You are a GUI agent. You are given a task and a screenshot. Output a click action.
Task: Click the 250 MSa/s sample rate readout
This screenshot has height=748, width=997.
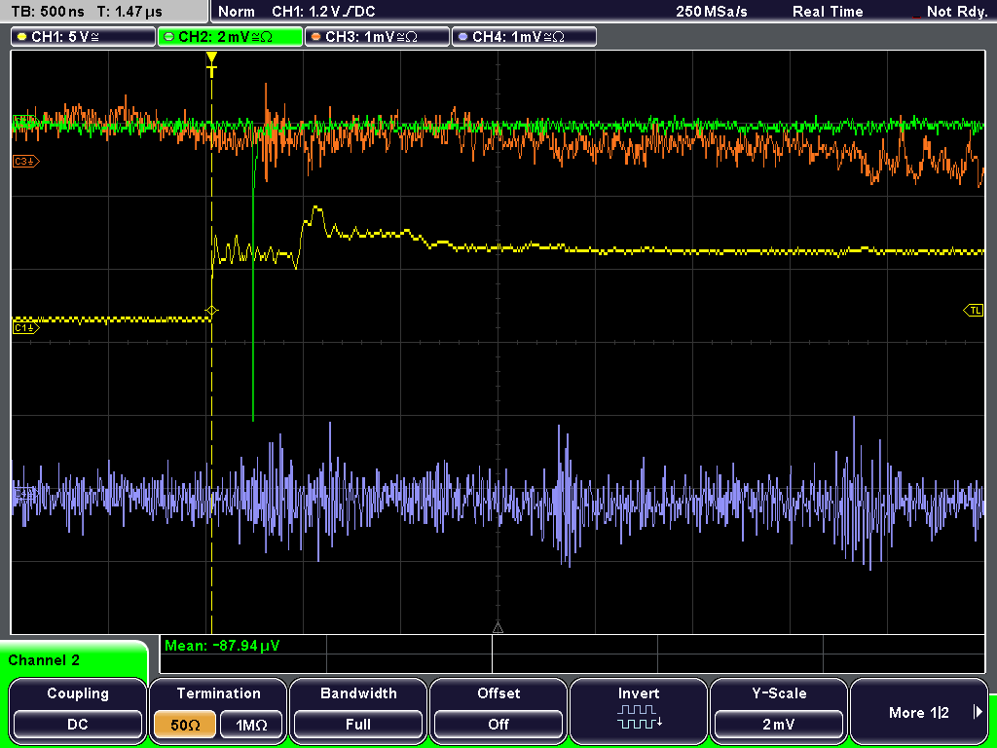coord(712,12)
